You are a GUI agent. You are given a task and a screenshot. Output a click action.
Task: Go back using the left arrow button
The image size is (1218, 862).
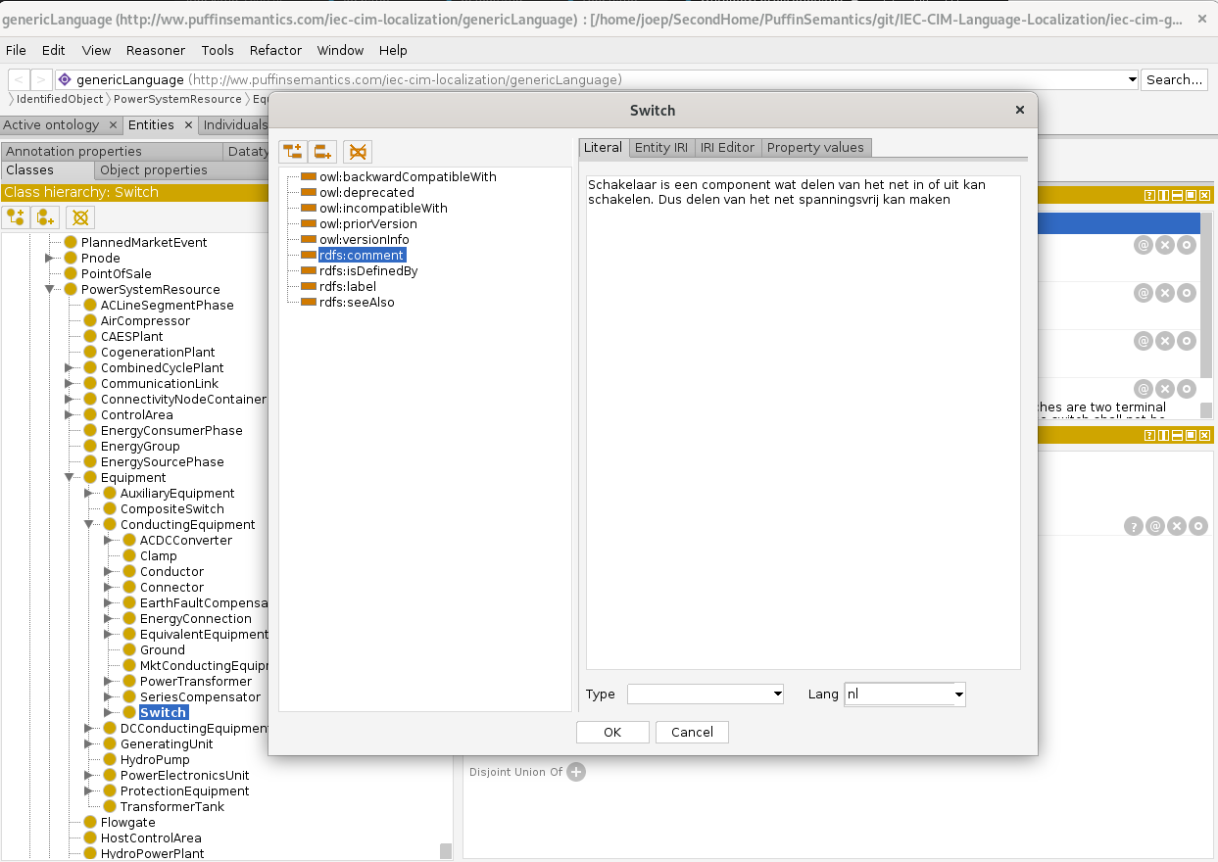(19, 80)
